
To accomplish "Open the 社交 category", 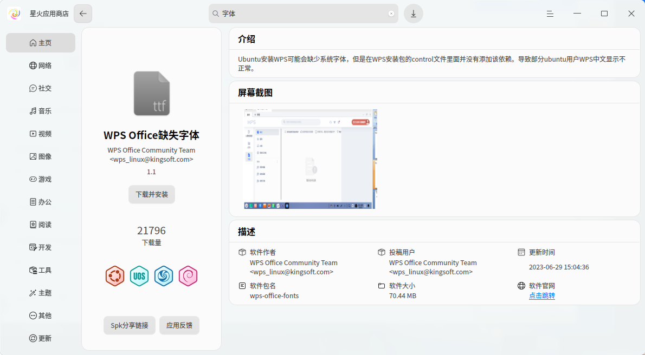I will (41, 88).
